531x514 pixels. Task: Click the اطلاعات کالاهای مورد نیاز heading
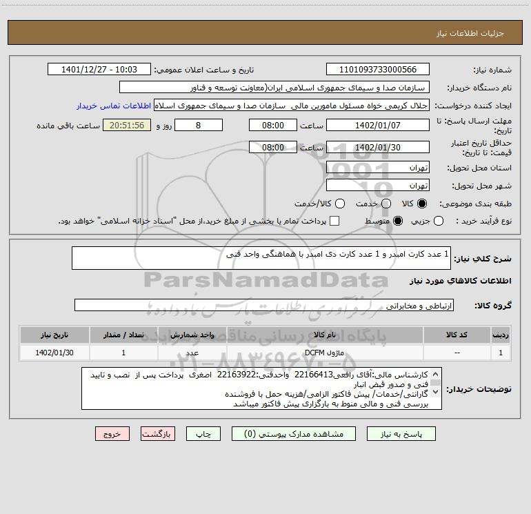click(x=461, y=281)
